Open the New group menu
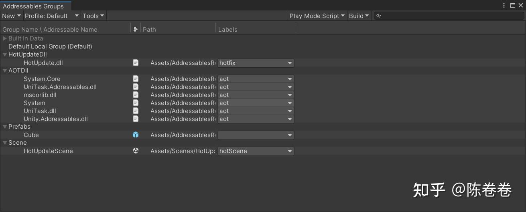The width and height of the screenshot is (526, 212). pyautogui.click(x=11, y=16)
